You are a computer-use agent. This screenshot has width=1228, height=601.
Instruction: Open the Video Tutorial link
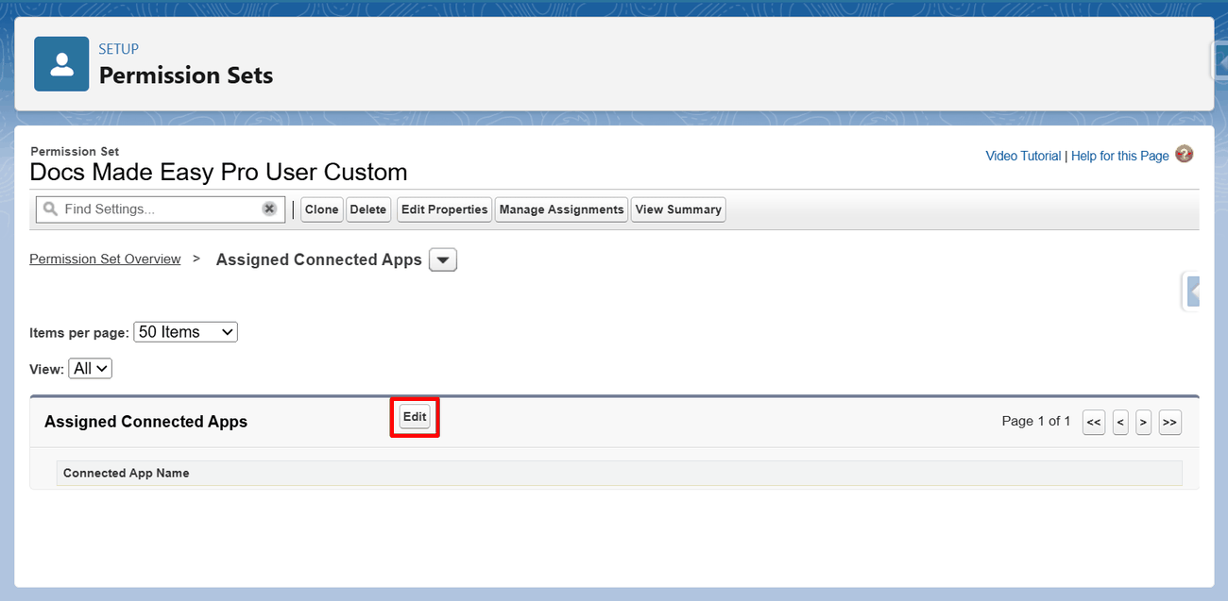pos(1023,156)
